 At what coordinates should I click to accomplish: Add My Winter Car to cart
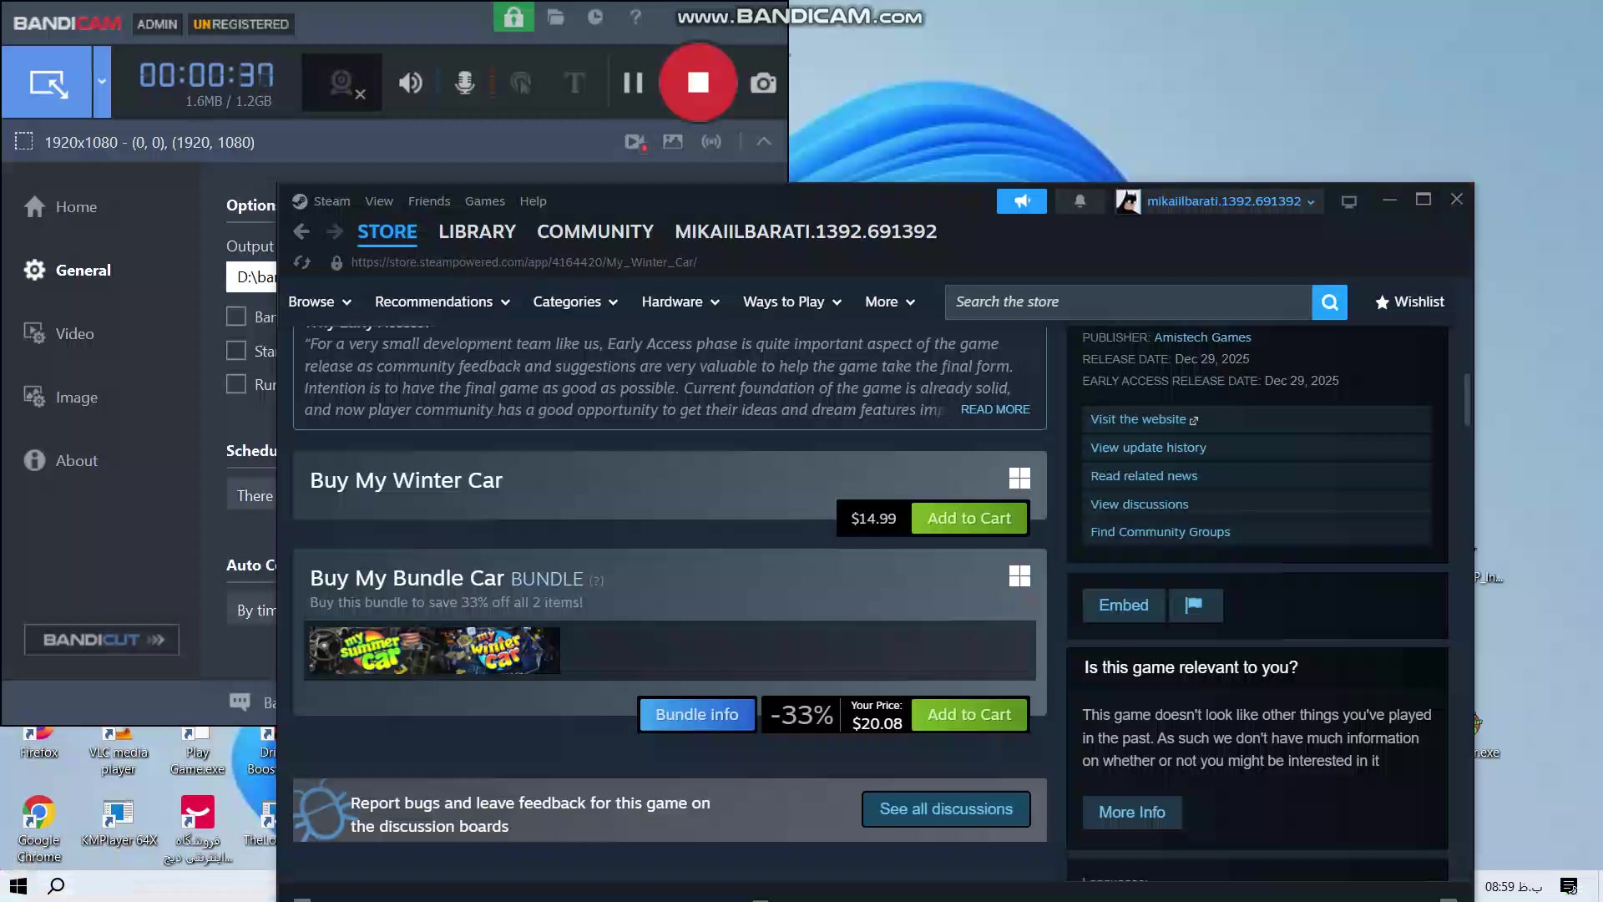point(968,519)
